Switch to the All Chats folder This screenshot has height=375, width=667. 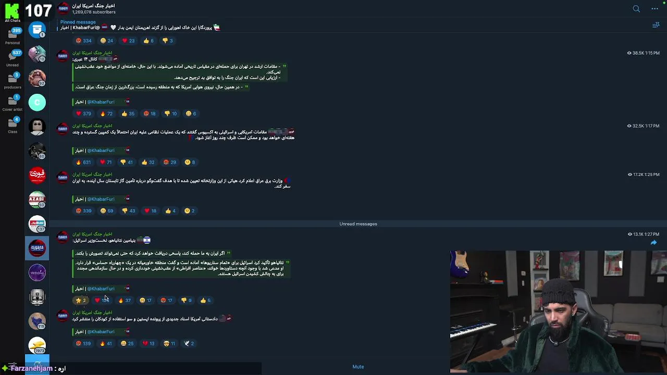(x=12, y=12)
